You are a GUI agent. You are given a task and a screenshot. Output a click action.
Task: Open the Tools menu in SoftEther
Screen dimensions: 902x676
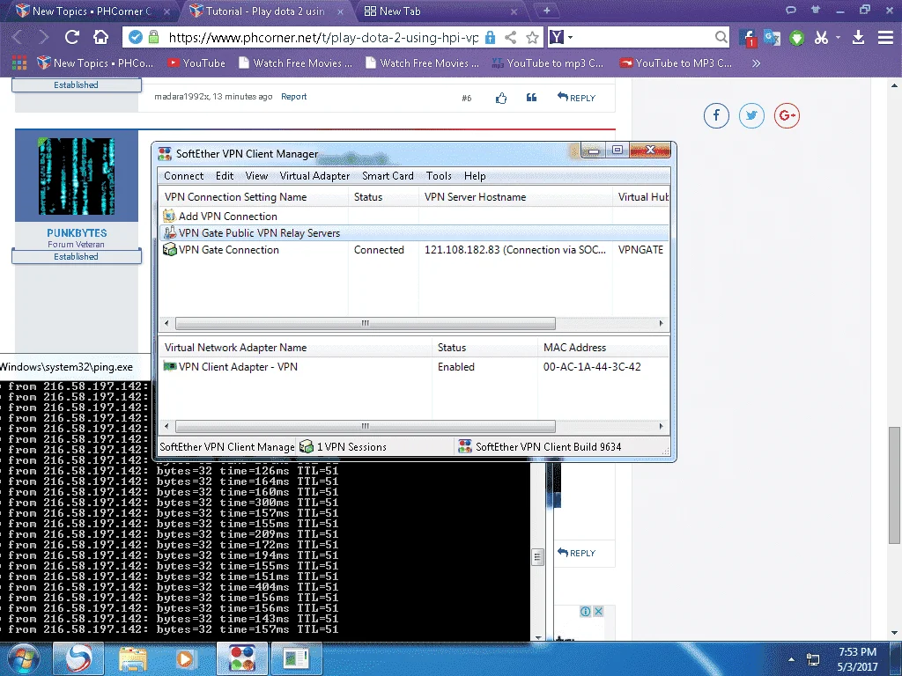pos(439,176)
